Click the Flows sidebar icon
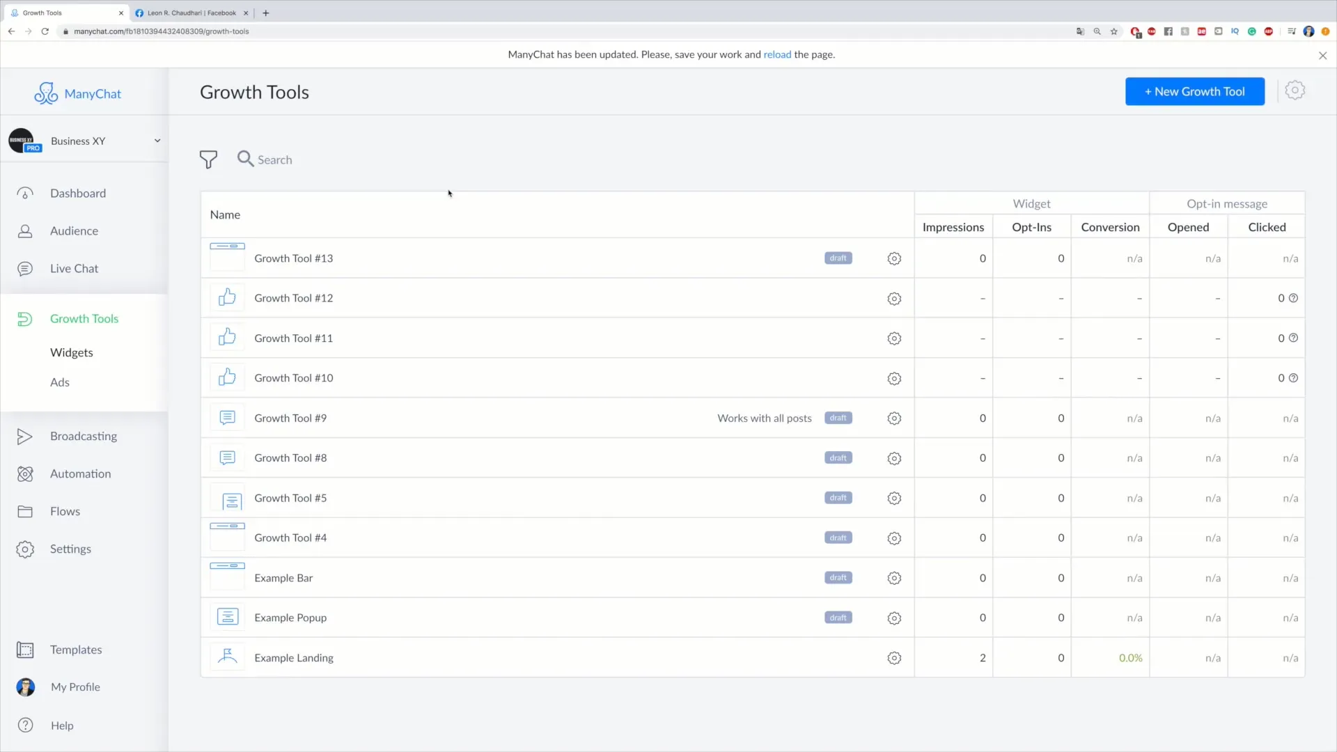 (x=25, y=510)
